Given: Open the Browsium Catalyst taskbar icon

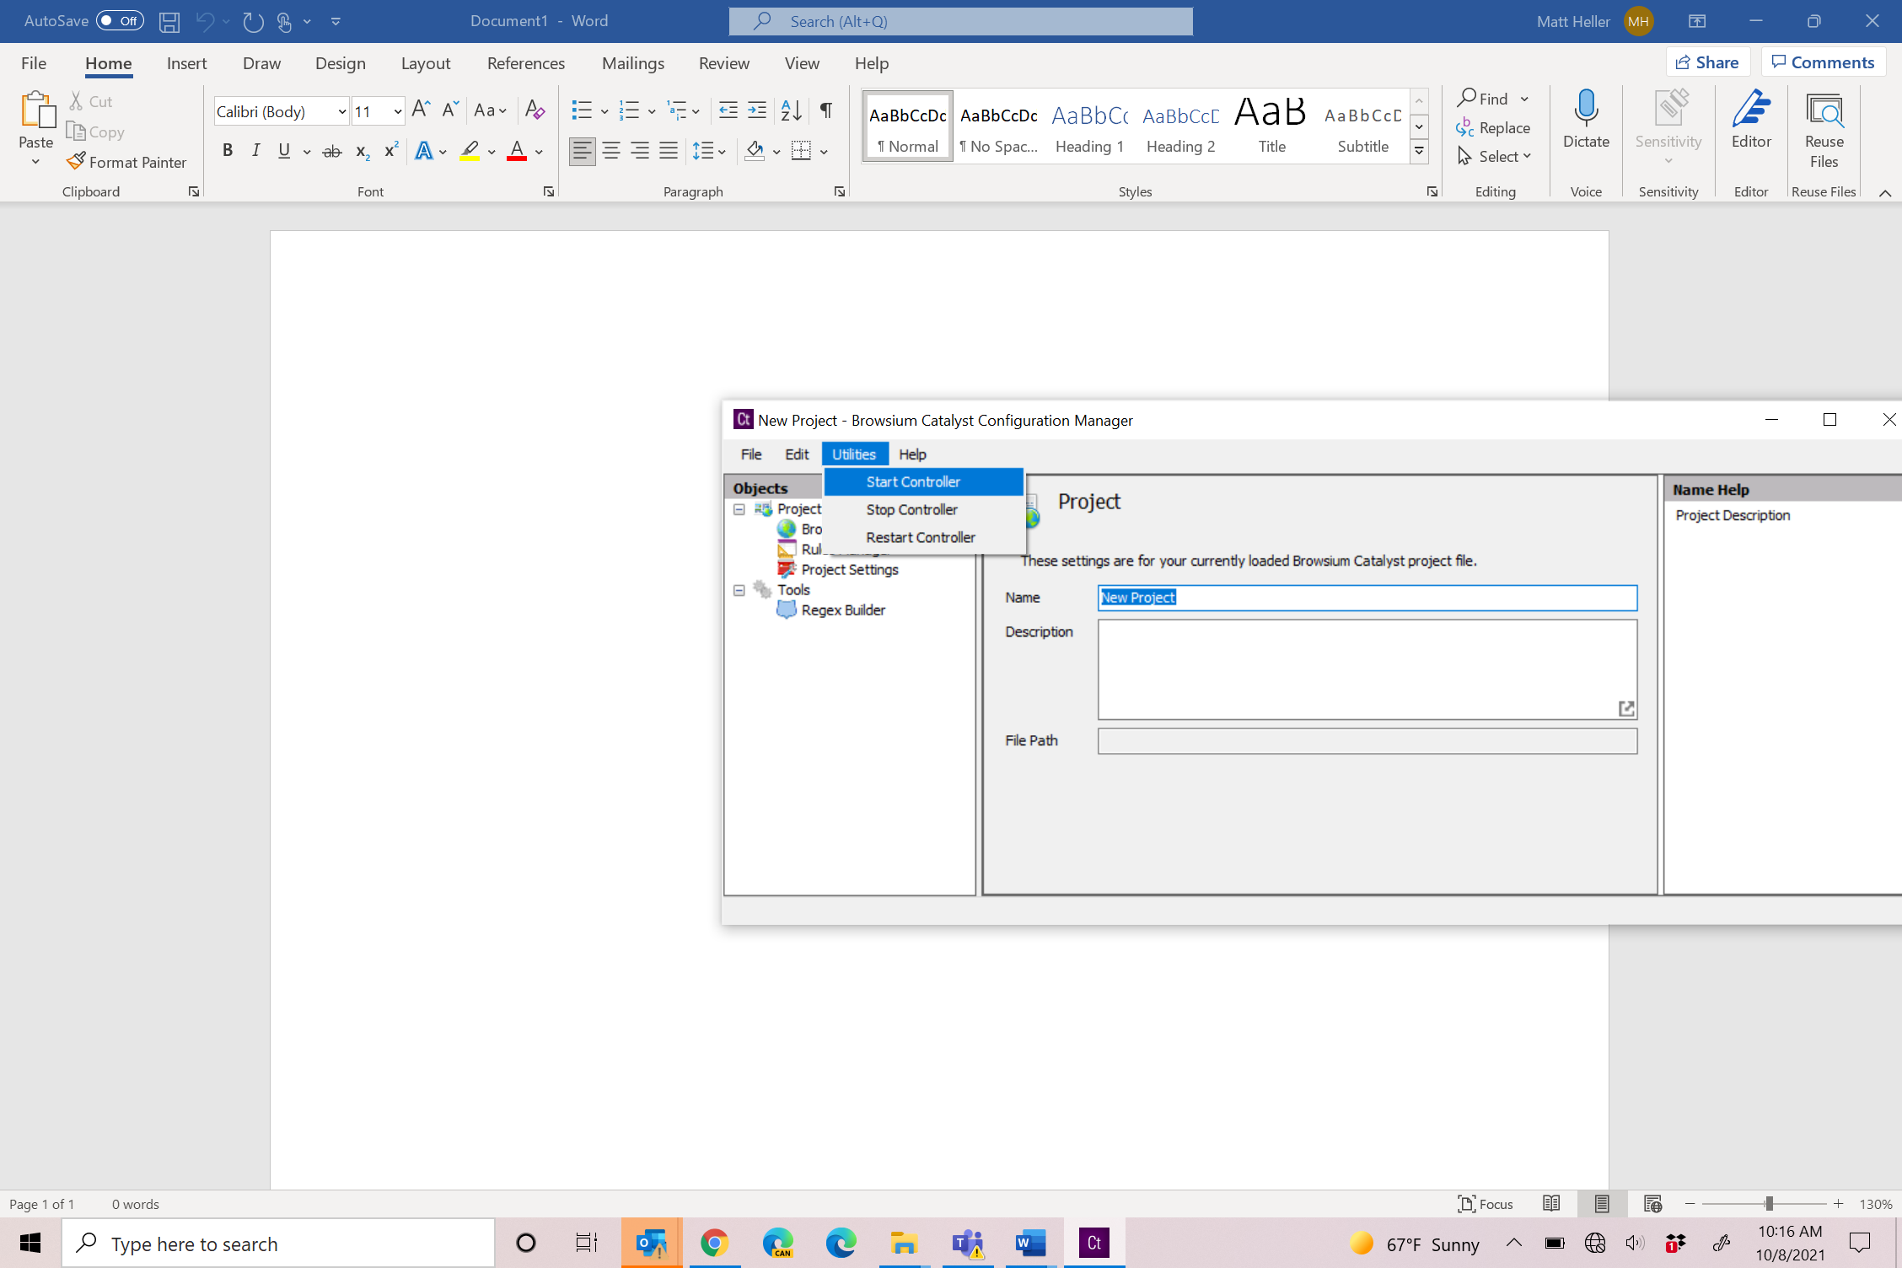Looking at the screenshot, I should [1093, 1243].
